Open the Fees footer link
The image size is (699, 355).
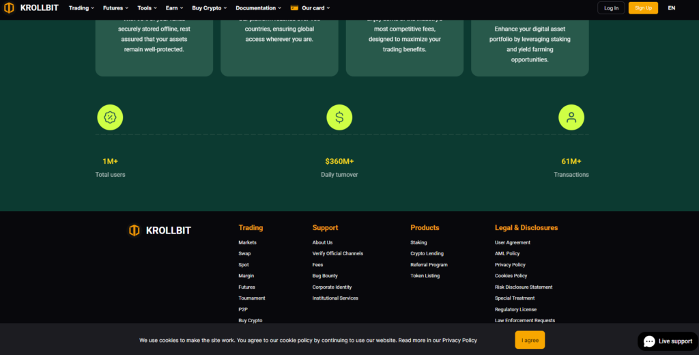point(317,265)
